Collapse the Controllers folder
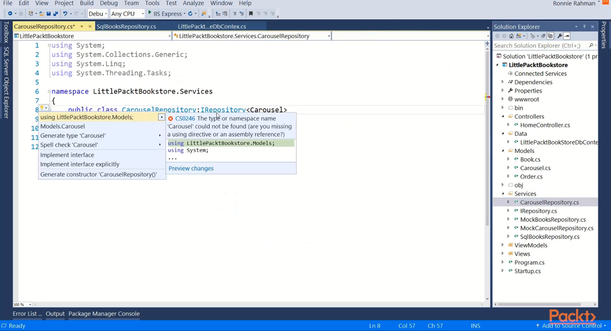The image size is (611, 331). [503, 117]
